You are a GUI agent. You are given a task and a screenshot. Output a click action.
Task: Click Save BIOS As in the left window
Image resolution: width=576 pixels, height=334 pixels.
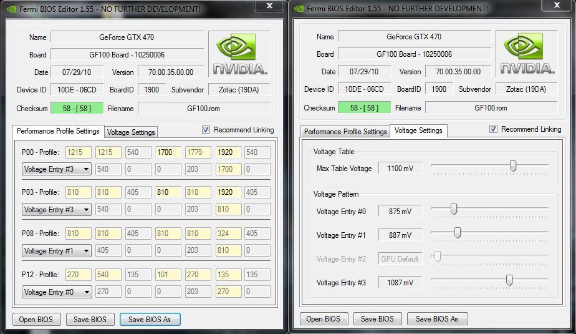tap(150, 319)
